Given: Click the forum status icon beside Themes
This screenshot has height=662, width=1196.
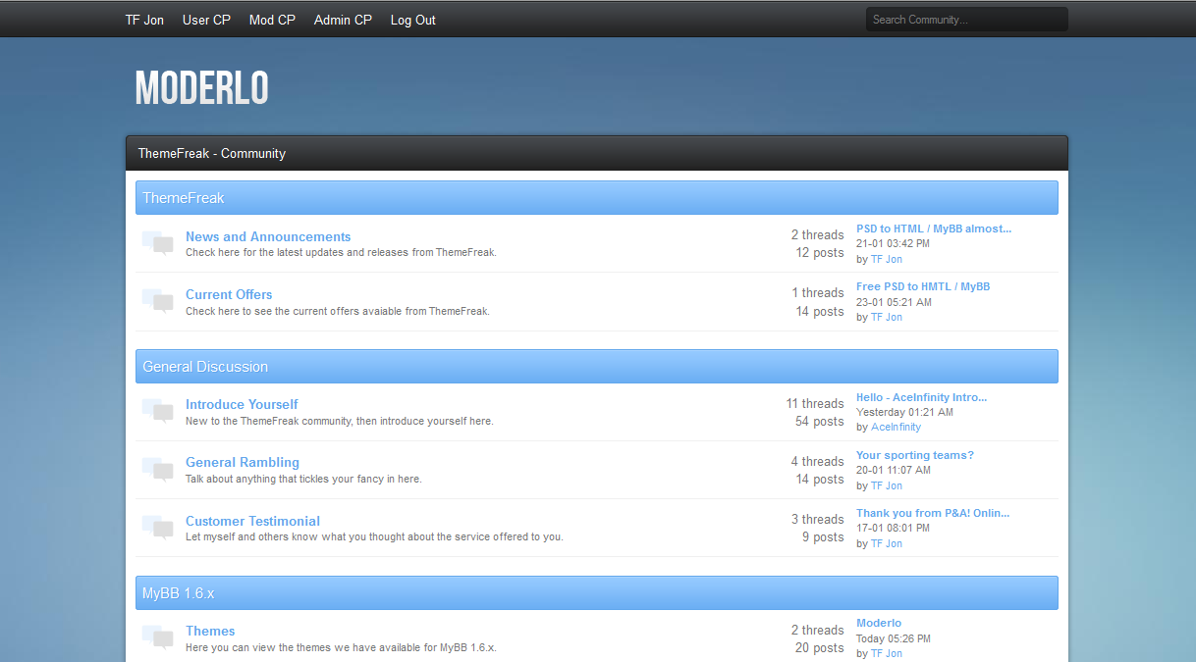Looking at the screenshot, I should click(x=158, y=637).
